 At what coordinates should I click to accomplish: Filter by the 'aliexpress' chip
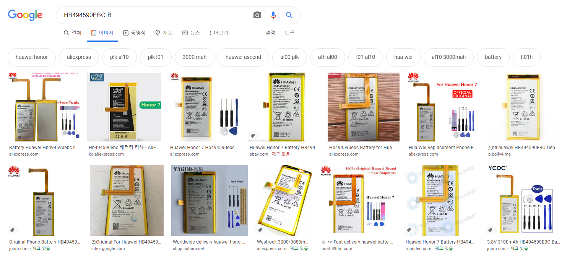click(x=79, y=57)
